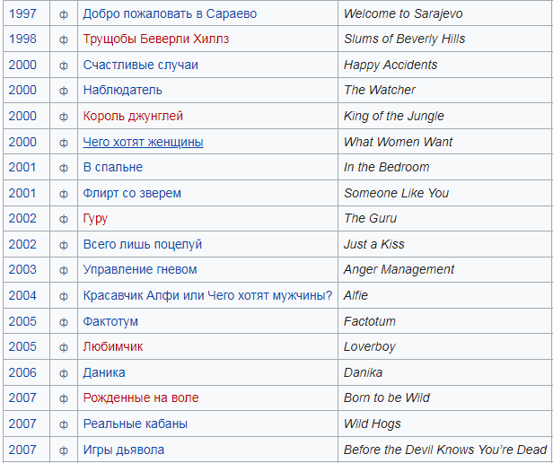Click the Happy Accidents title text

point(391,65)
